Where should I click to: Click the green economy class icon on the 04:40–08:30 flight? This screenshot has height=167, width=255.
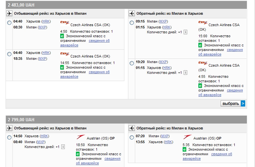click(62, 36)
